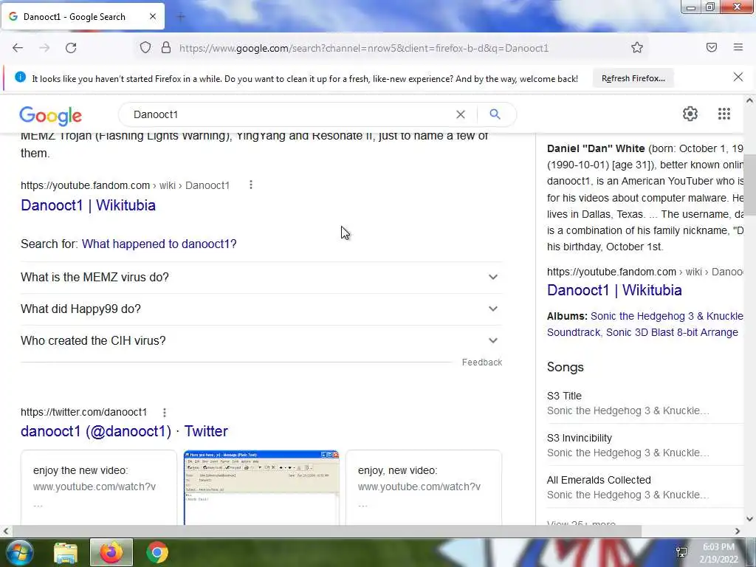756x567 pixels.
Task: Click the horizontal scrollbar right arrow
Action: coord(738,531)
